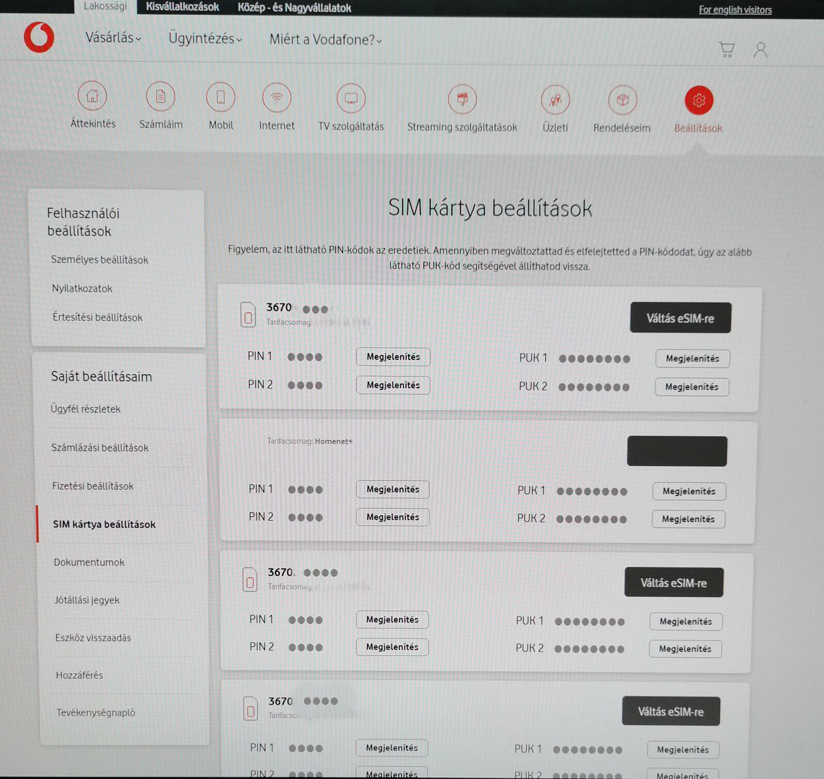Show PUK 1 of the Homenet+ card
824x779 pixels.
coord(689,491)
